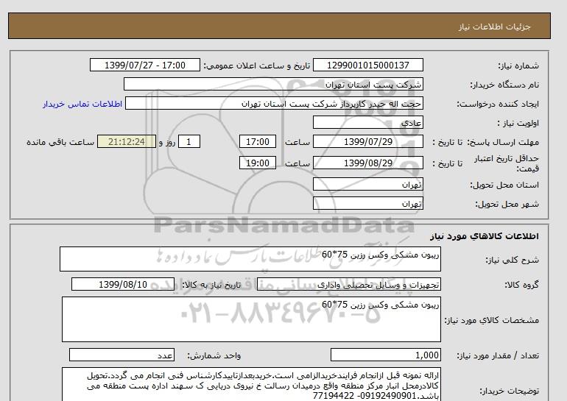
Task: Select the label ایجاد کننده درخواست
Action: pos(498,104)
